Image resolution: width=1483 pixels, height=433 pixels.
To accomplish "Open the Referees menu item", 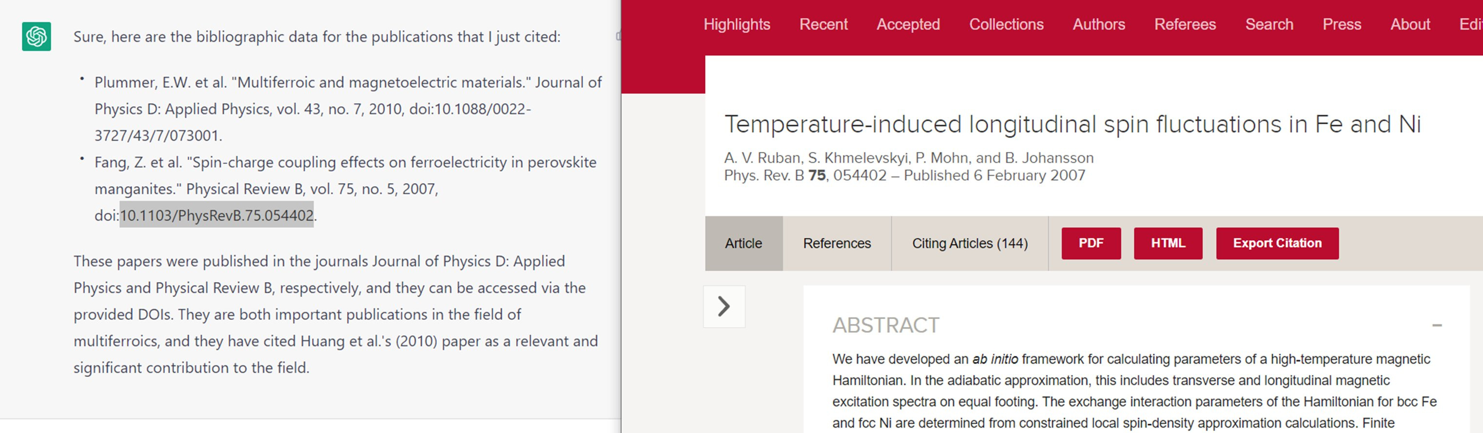I will tap(1185, 24).
